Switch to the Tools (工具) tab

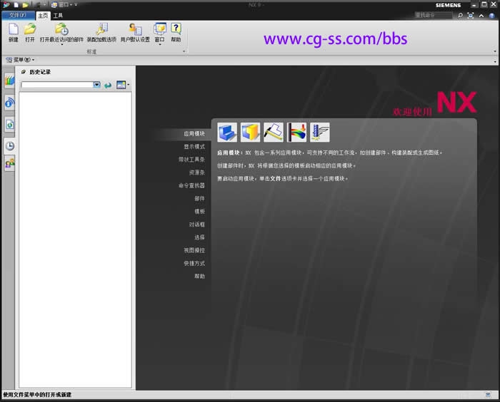click(58, 14)
